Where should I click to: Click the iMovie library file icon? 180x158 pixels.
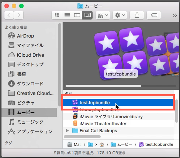tap(75, 116)
